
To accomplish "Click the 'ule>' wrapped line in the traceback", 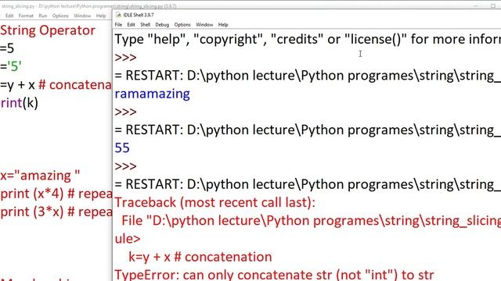I will [128, 239].
